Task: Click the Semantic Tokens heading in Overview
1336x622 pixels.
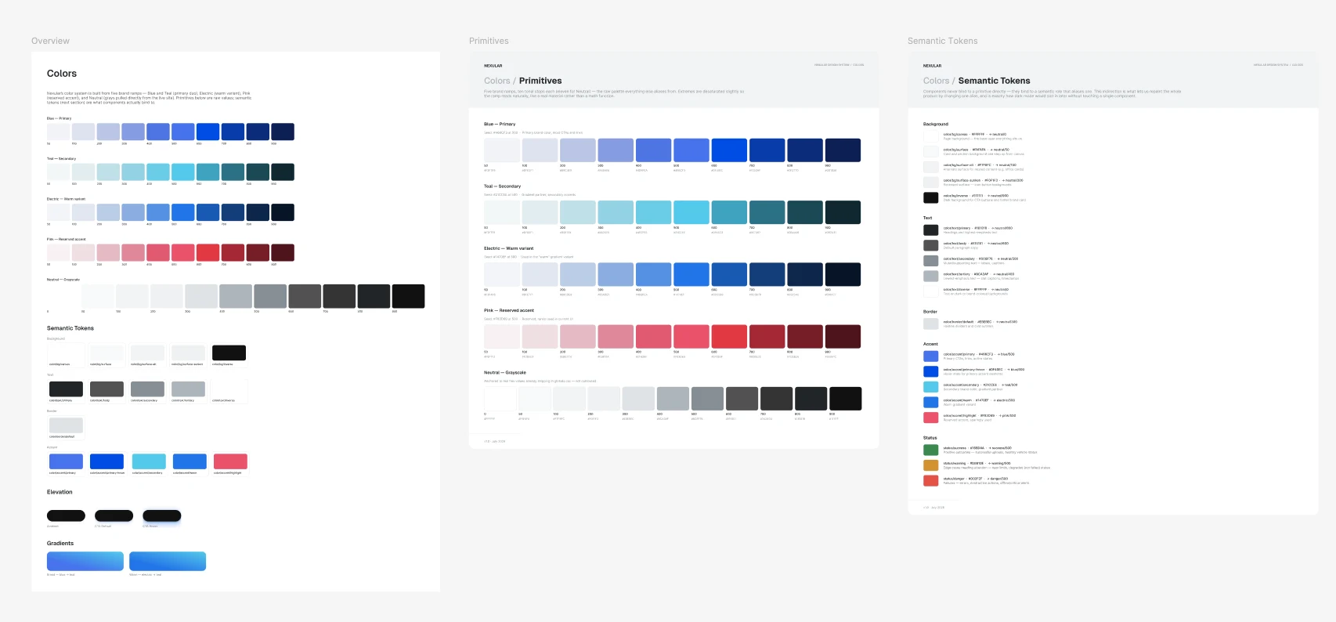Action: click(70, 328)
